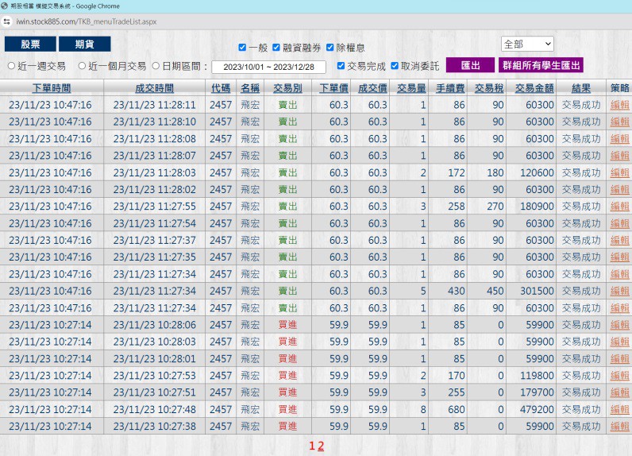Image resolution: width=632 pixels, height=456 pixels.
Task: Sort by the 下單時間 column header
Action: click(51, 87)
